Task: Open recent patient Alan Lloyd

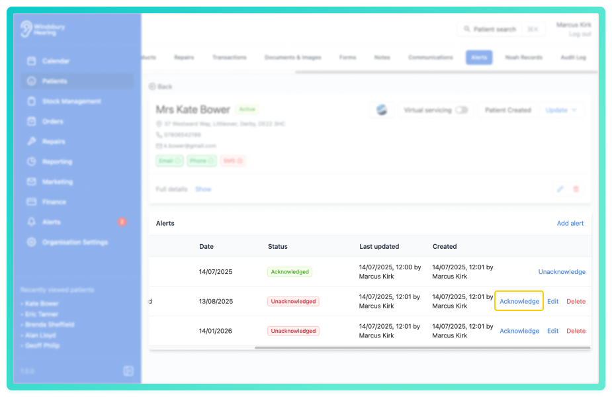Action: 40,335
